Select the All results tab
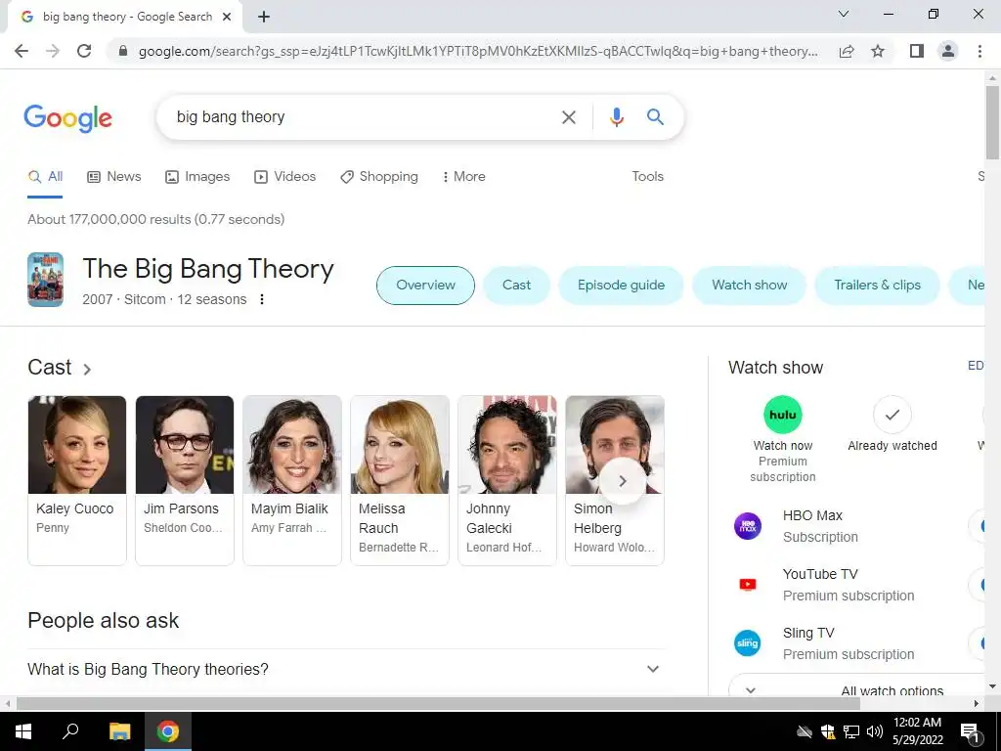The height and width of the screenshot is (751, 1001). 45,177
